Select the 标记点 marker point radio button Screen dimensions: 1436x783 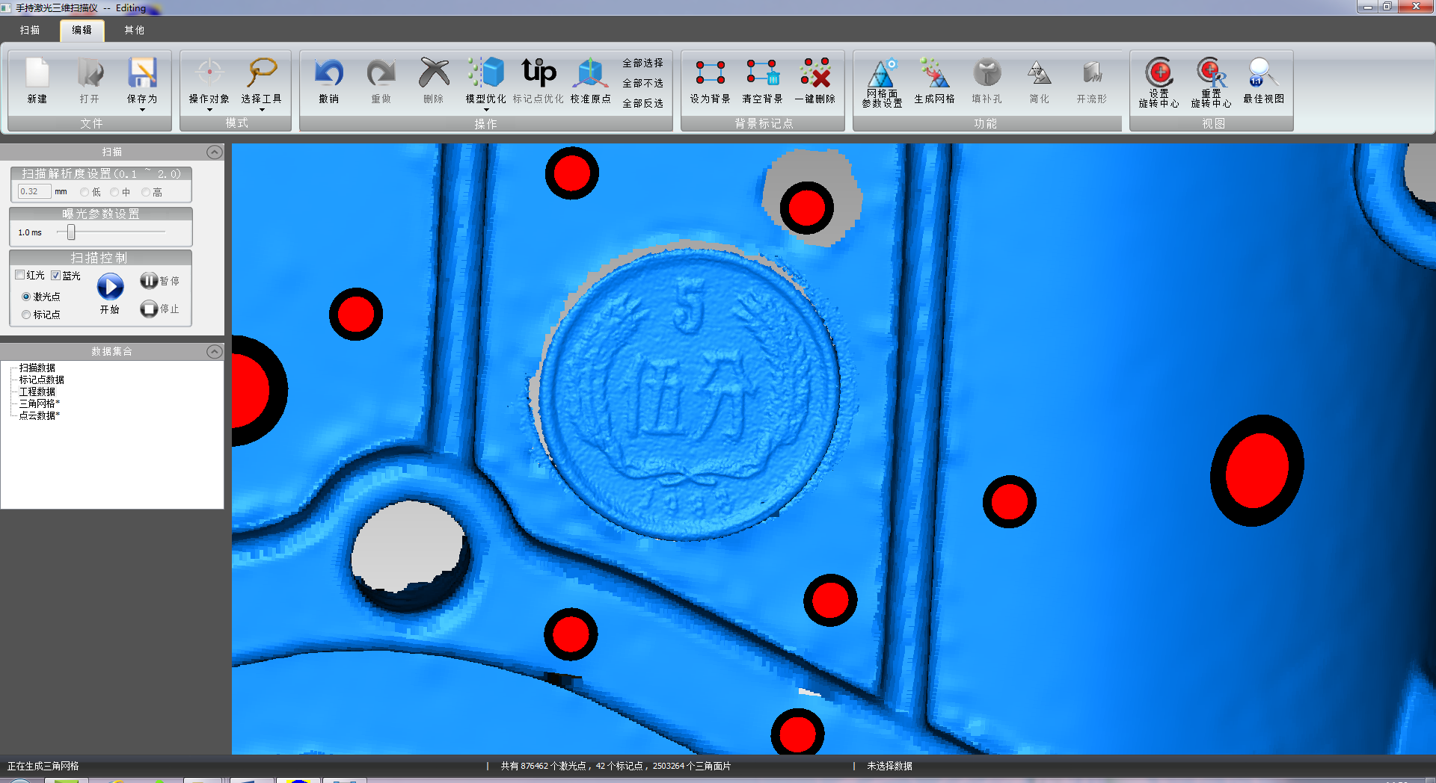pos(26,315)
